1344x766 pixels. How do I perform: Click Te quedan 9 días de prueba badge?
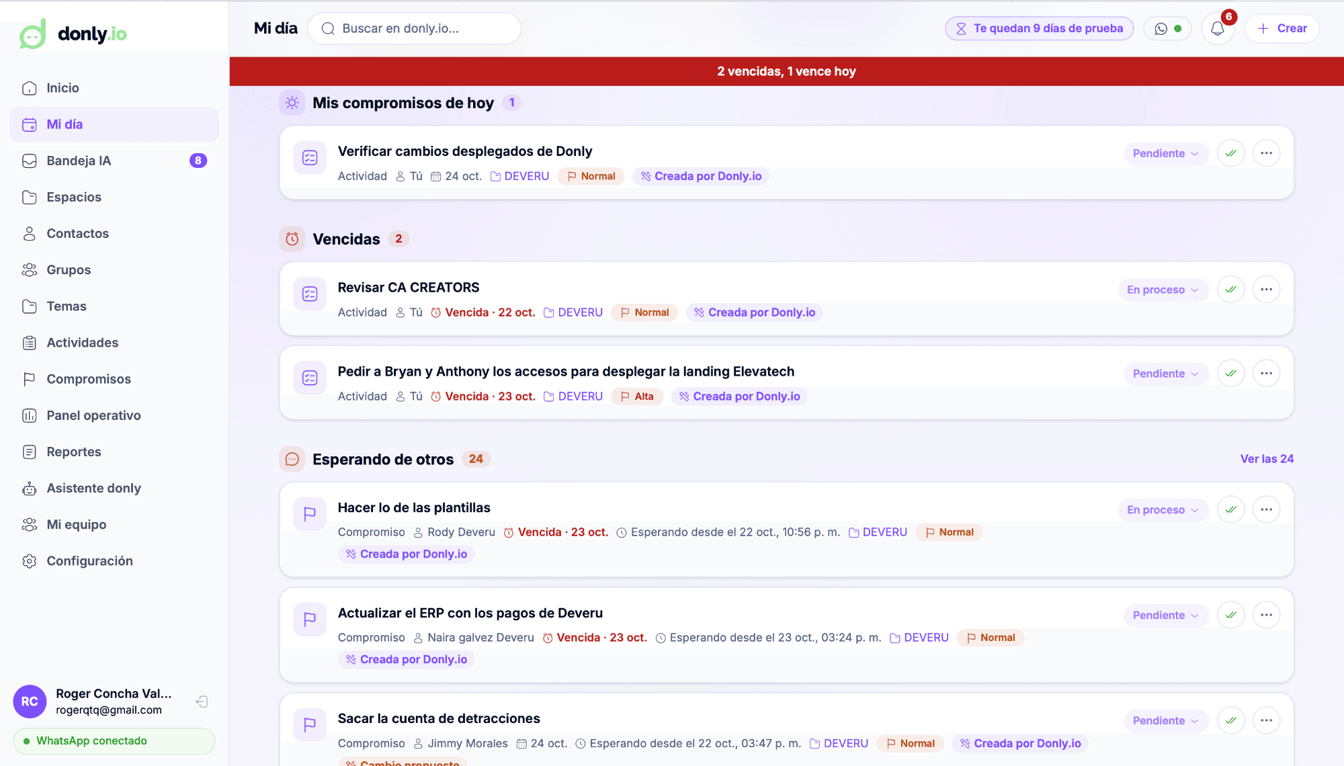coord(1040,28)
